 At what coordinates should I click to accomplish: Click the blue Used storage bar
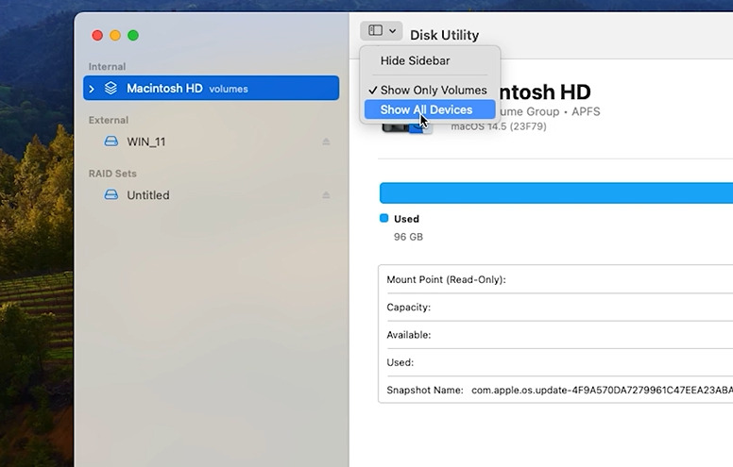coord(555,192)
